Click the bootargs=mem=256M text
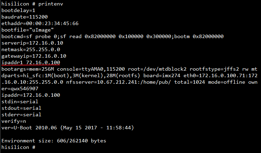Screen dimensions: 261x153 coord(28,69)
